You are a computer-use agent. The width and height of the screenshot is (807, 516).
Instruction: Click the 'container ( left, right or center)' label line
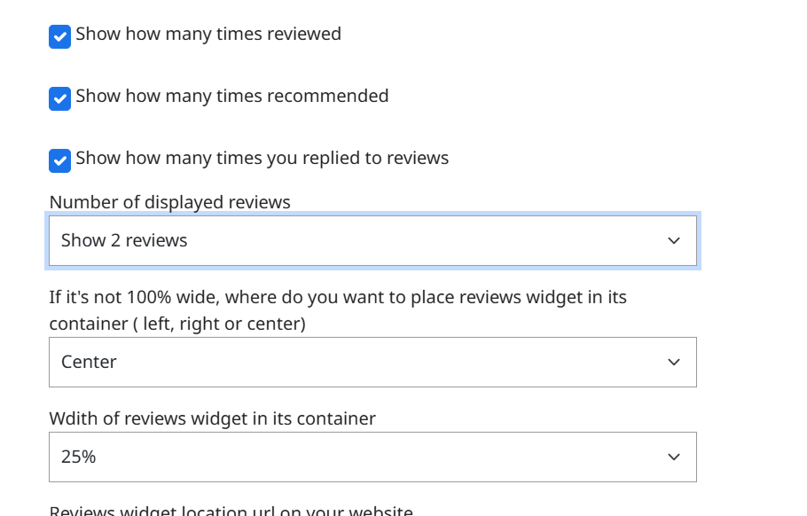click(x=177, y=324)
